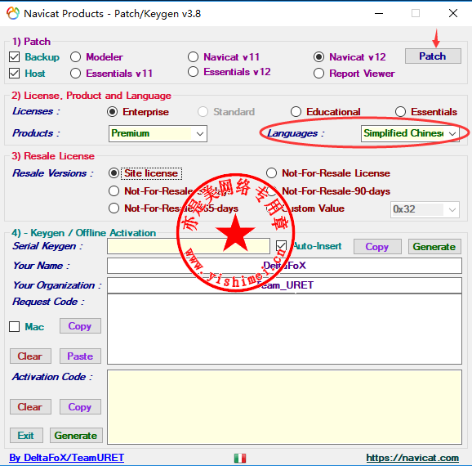Expand the 0x32 custom value dropdown
Viewport: 472px width, 466px height.
coord(425,209)
